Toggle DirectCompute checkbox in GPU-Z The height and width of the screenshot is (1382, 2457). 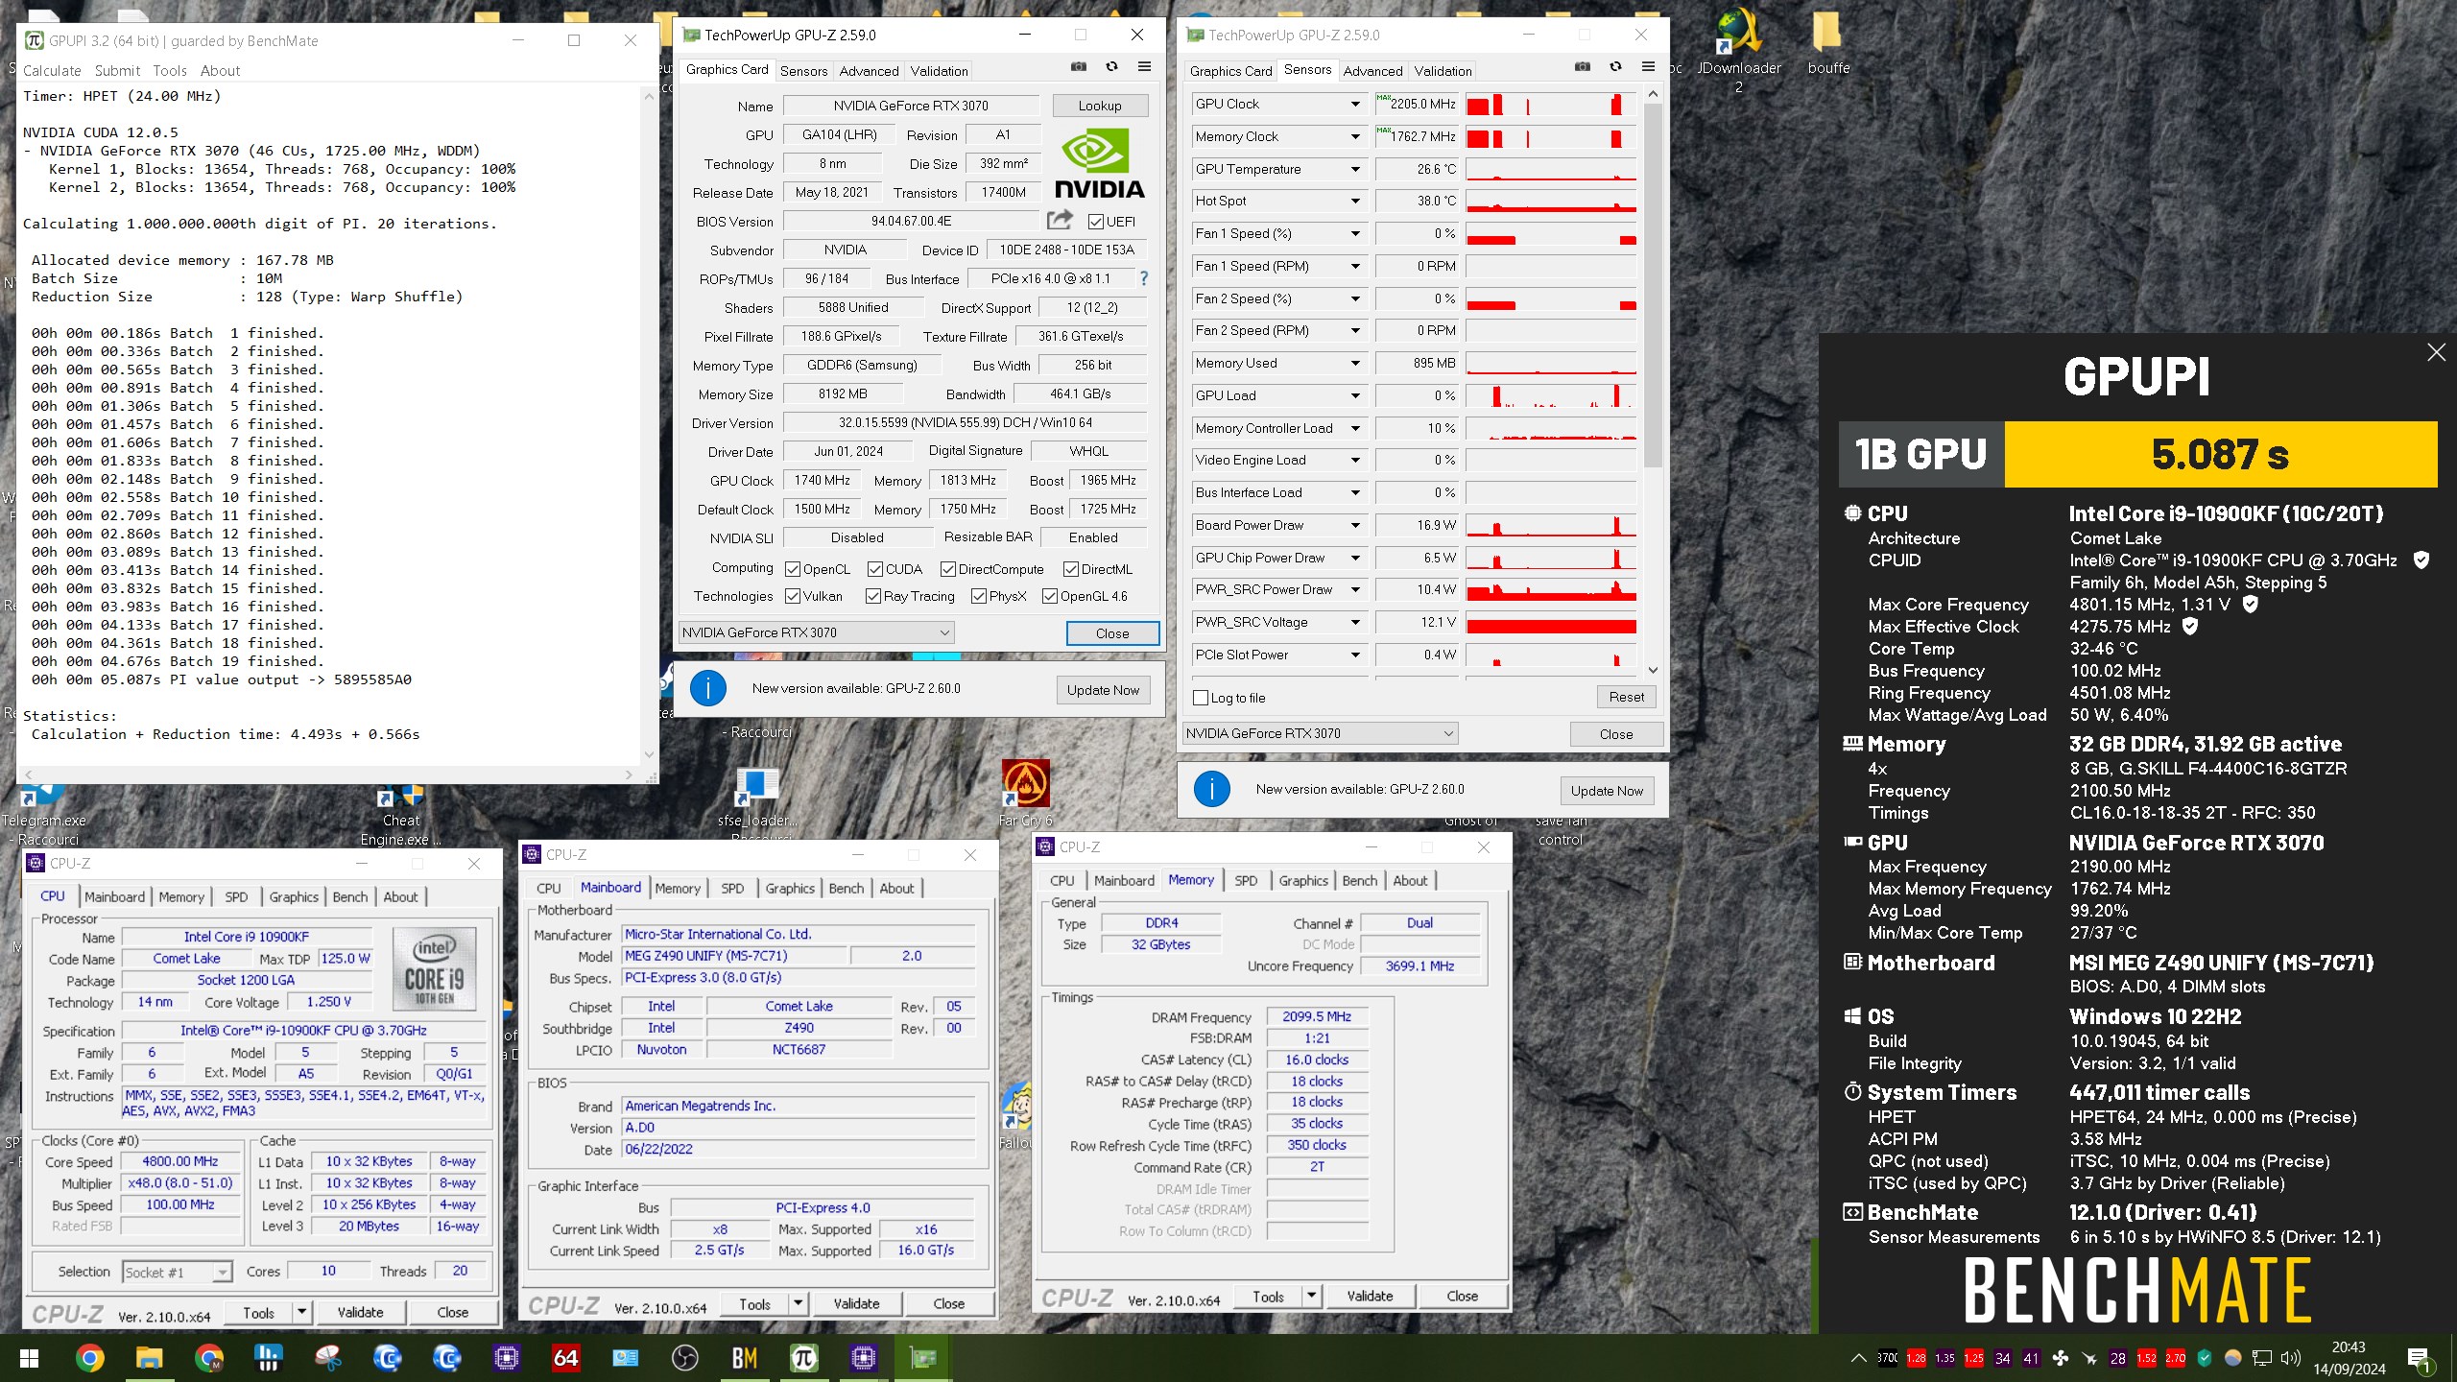(x=947, y=569)
